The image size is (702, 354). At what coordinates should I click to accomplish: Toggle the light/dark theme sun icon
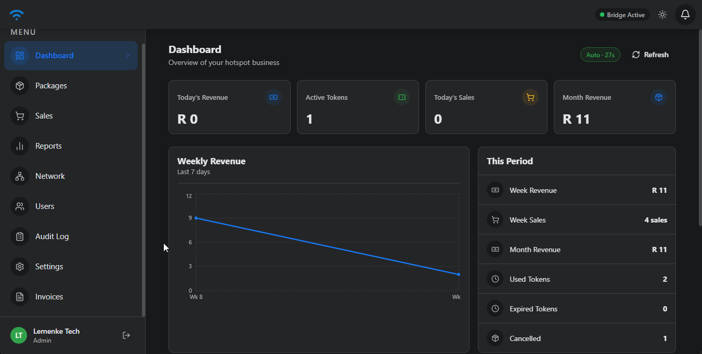tap(662, 15)
